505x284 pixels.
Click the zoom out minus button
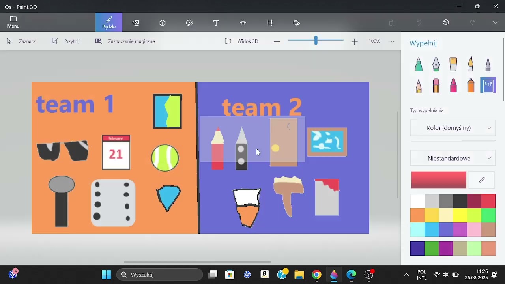[x=277, y=41]
